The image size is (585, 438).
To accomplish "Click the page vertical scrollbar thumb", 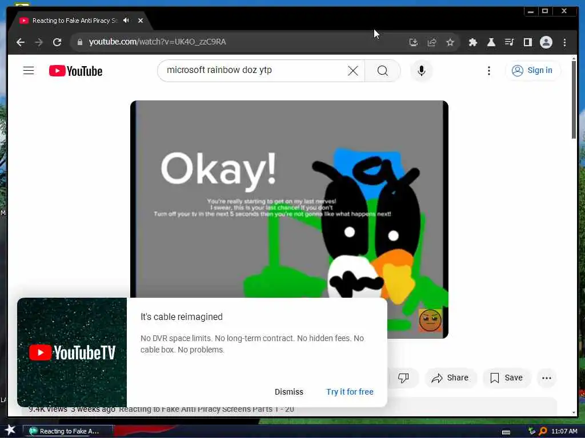I will coord(574,99).
